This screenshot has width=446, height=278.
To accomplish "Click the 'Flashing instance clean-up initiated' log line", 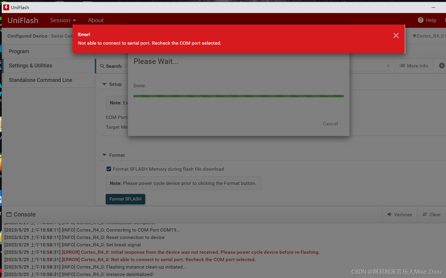I will 95,267.
